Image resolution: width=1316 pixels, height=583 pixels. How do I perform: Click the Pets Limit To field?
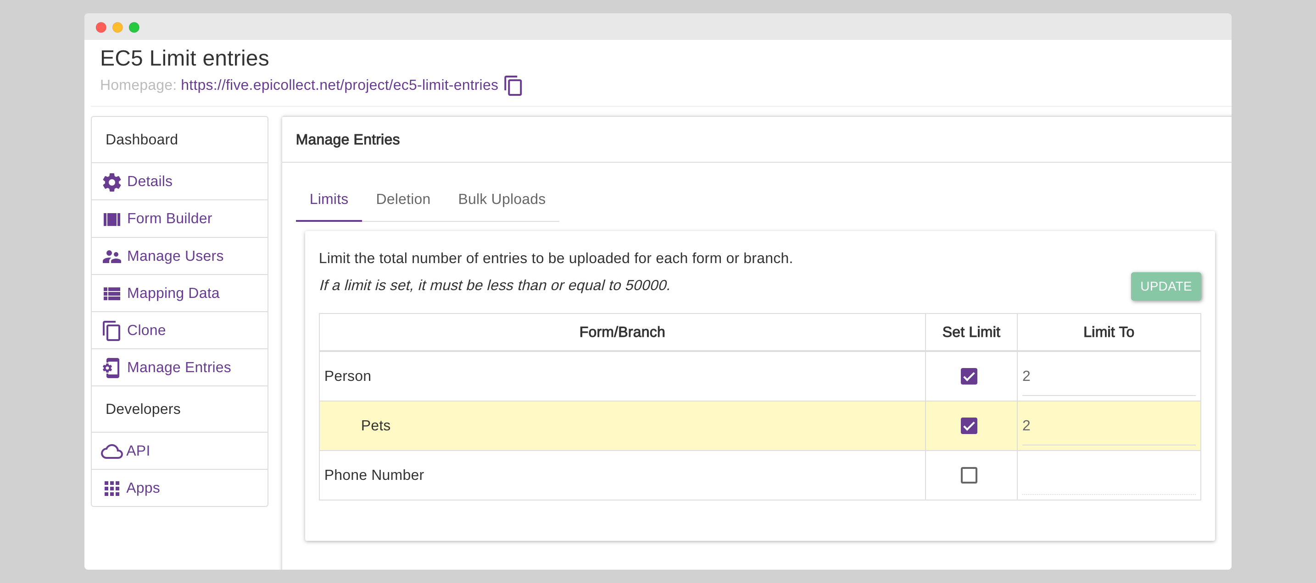1108,426
